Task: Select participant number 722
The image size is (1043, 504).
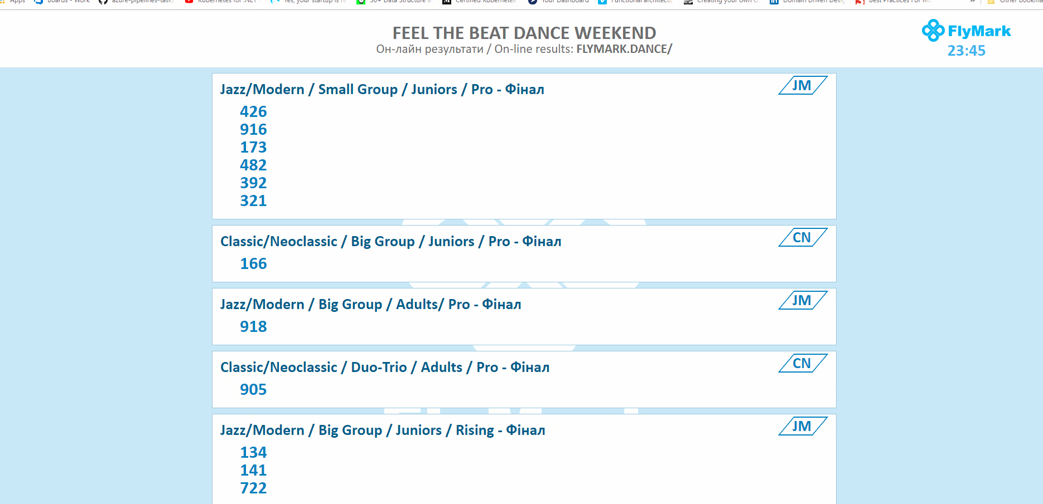Action: (253, 488)
